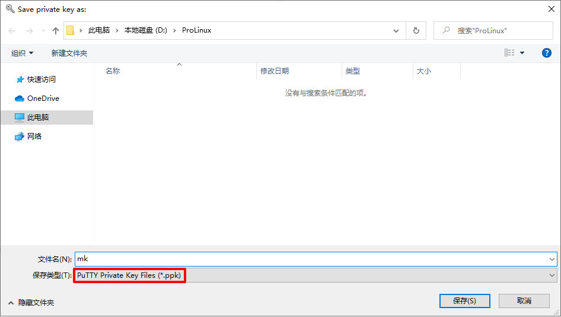Select OneDrive in the navigation pane

(43, 99)
